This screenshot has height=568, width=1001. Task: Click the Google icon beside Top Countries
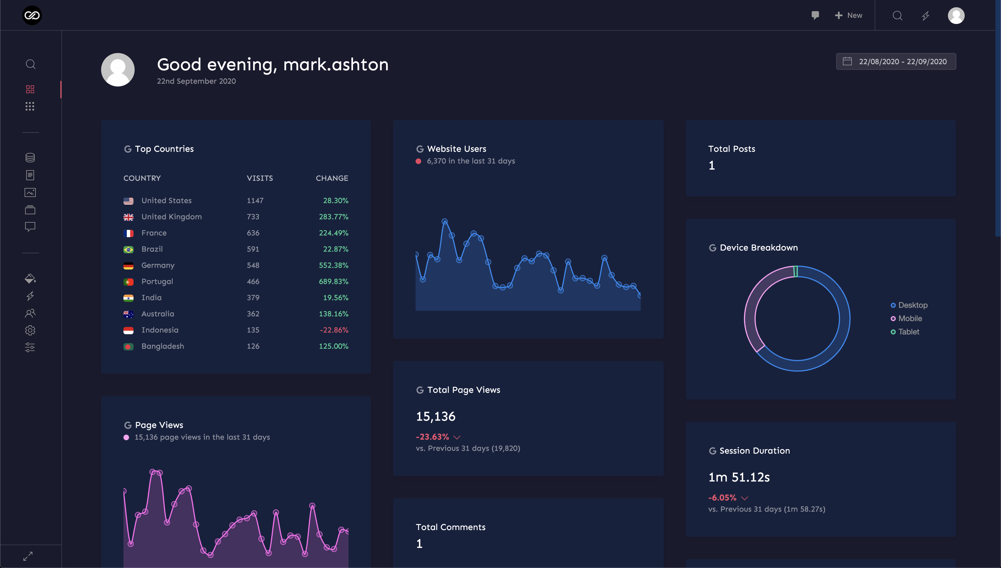[x=128, y=149]
